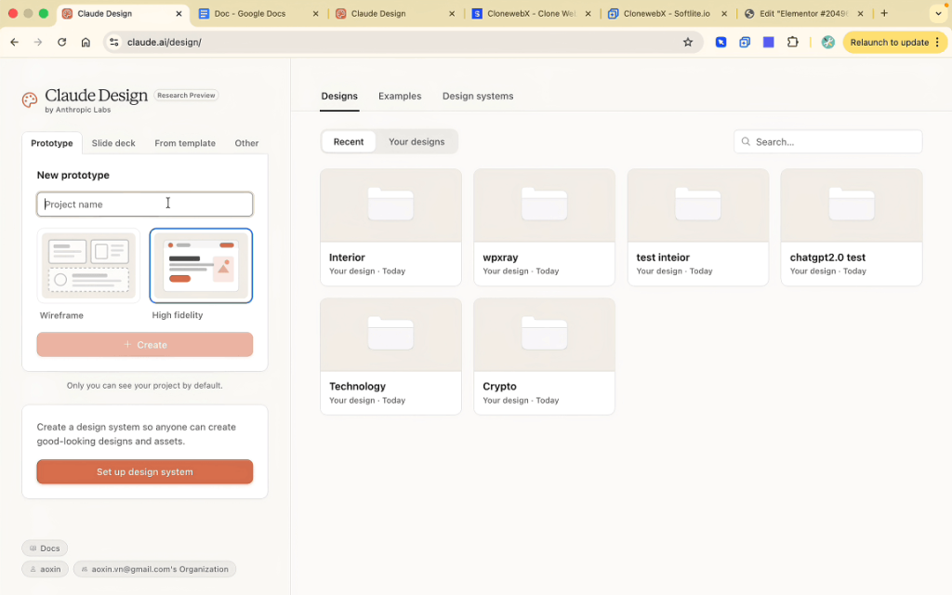Open the Interior design title
Screen dimensions: 952x595
pyautogui.click(x=348, y=258)
